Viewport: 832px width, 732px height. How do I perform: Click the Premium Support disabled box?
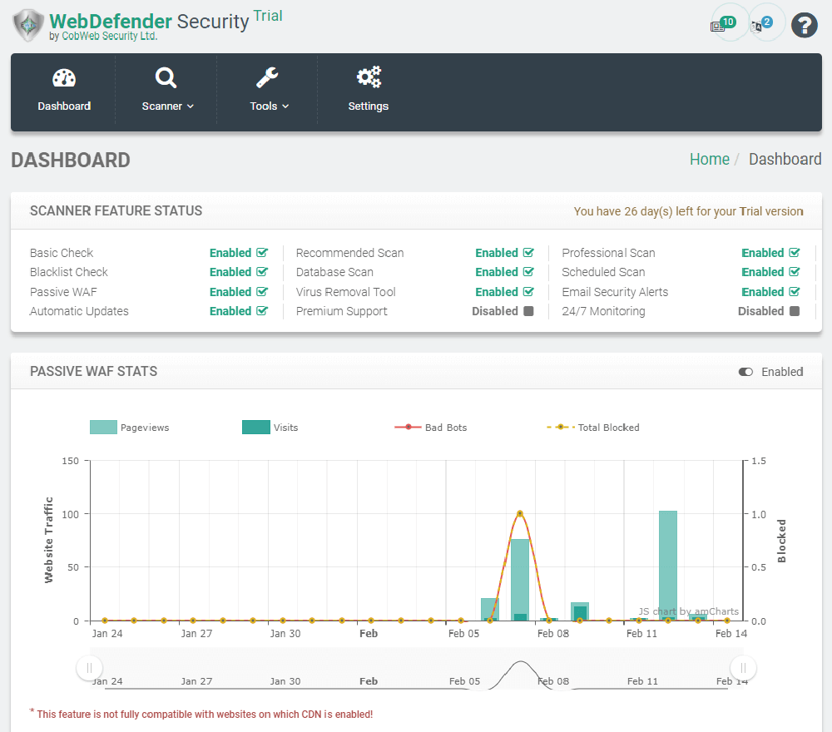click(528, 311)
